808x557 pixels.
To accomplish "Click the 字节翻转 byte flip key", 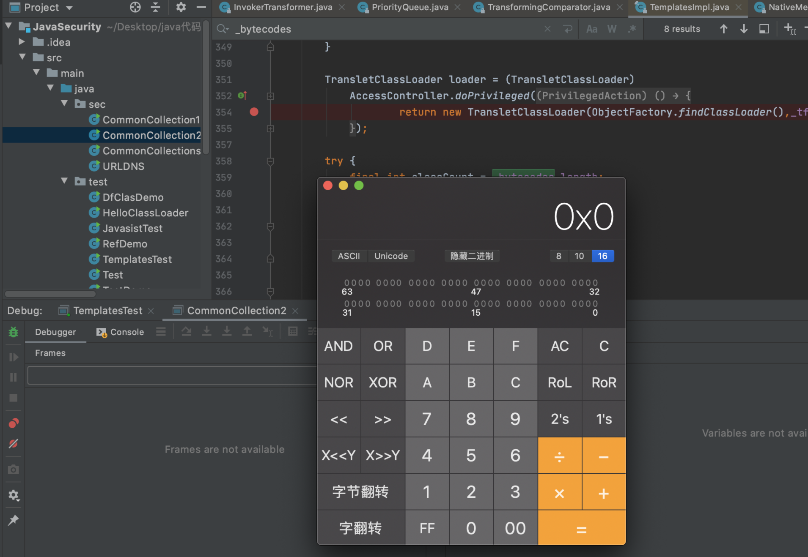I will pyautogui.click(x=361, y=492).
